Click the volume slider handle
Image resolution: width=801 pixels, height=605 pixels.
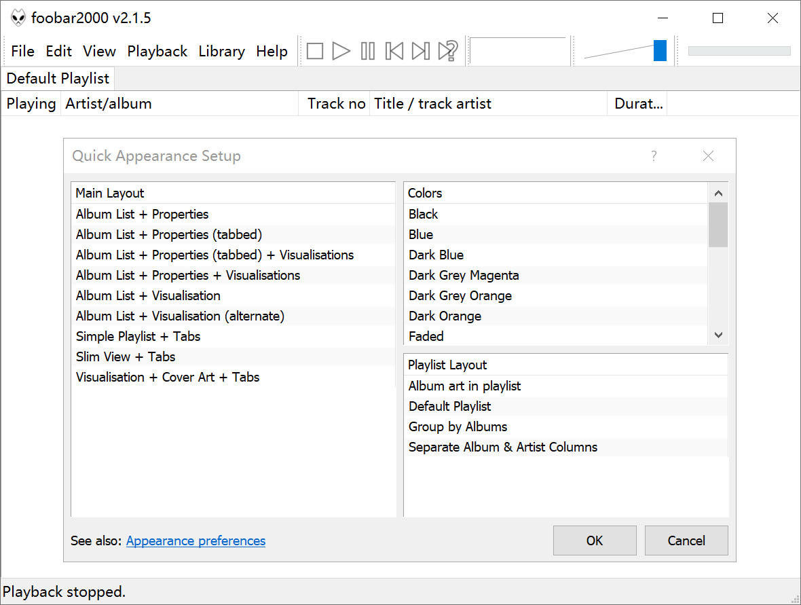660,51
